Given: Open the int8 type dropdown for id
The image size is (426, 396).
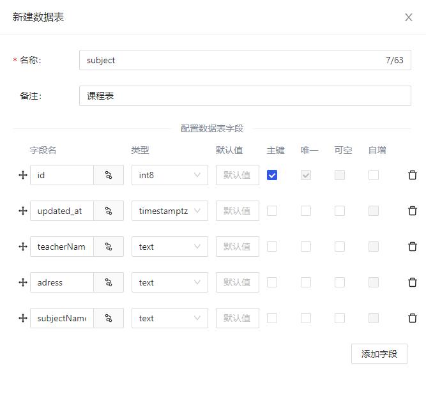Looking at the screenshot, I should pos(170,175).
